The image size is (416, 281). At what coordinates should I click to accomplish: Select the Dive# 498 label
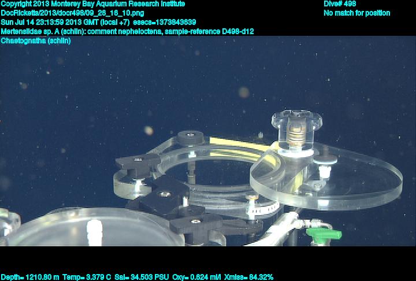click(340, 3)
